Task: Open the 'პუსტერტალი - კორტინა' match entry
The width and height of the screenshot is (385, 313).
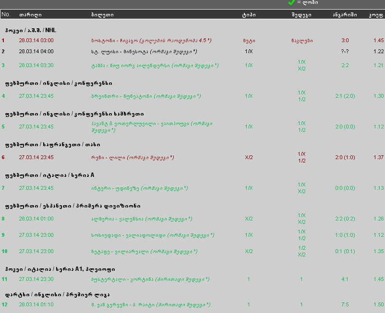Action: (150, 279)
